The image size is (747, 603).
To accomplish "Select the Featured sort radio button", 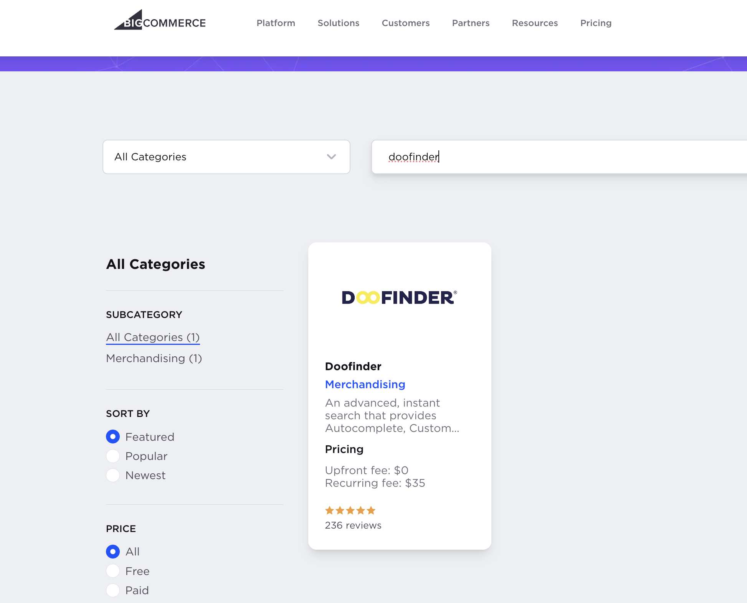I will tap(113, 436).
